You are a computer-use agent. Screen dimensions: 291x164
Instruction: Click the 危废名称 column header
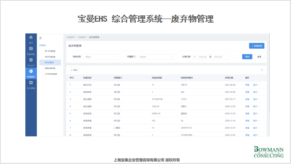click(87, 78)
